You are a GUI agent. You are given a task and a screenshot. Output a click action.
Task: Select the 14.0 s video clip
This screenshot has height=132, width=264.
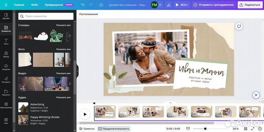(x=31, y=84)
